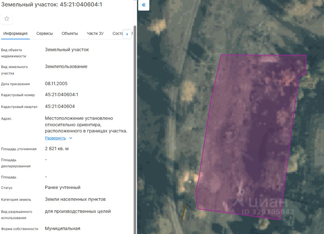Viewport: 324px width, 234px height.
Task: Click the chevron next to Развернуть
Action: tap(71, 138)
